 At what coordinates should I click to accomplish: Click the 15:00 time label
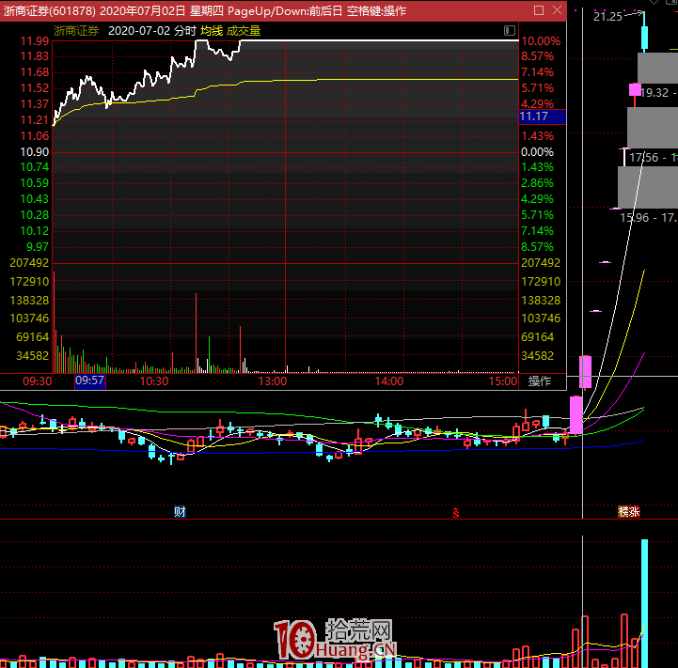point(503,381)
